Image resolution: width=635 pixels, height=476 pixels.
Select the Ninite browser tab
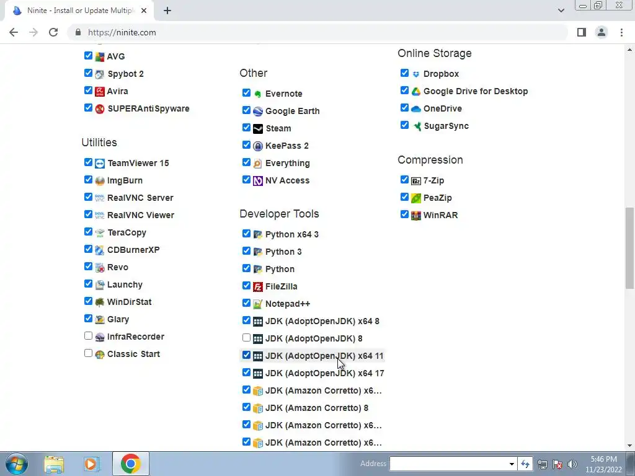[80, 11]
